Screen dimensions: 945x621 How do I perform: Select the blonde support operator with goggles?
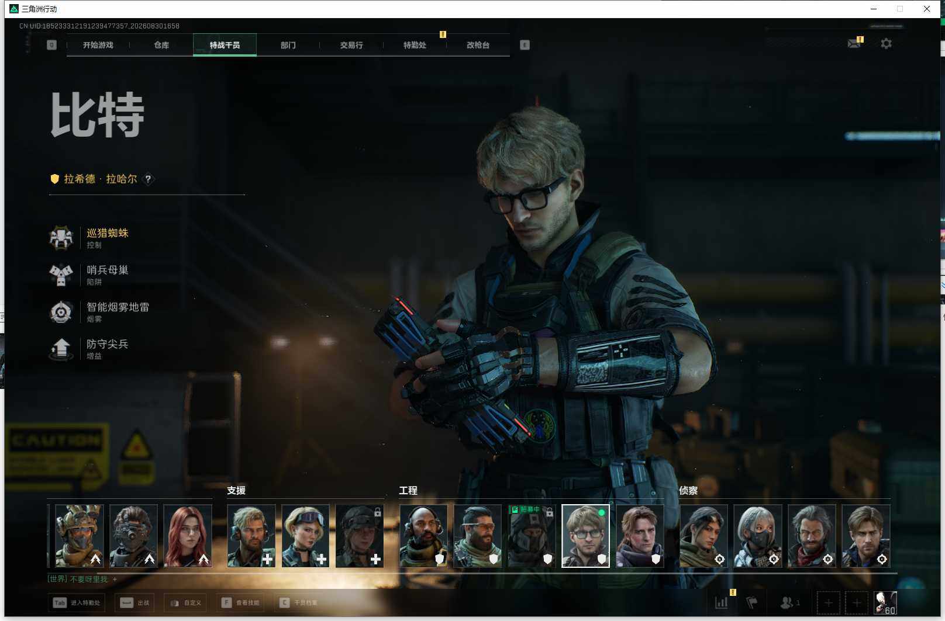click(305, 536)
